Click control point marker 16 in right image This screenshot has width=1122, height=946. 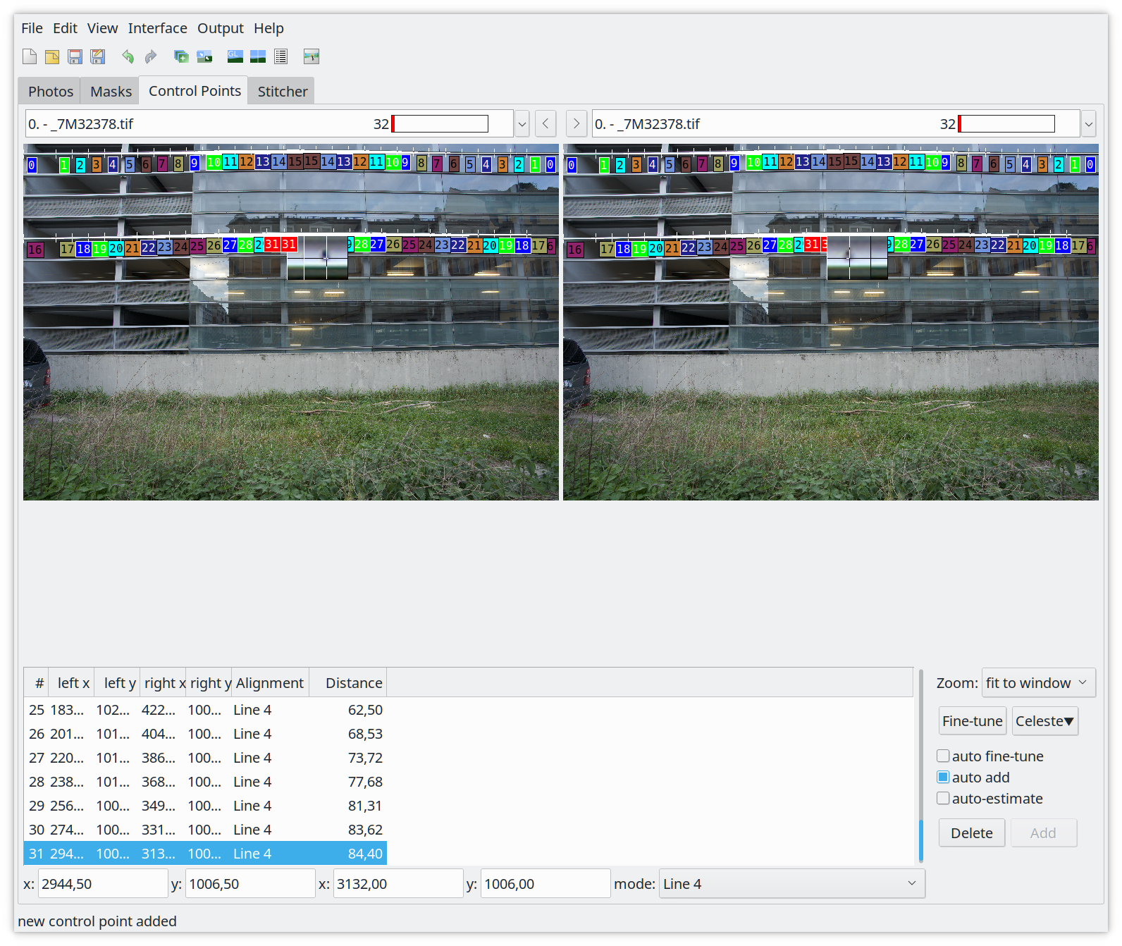575,250
